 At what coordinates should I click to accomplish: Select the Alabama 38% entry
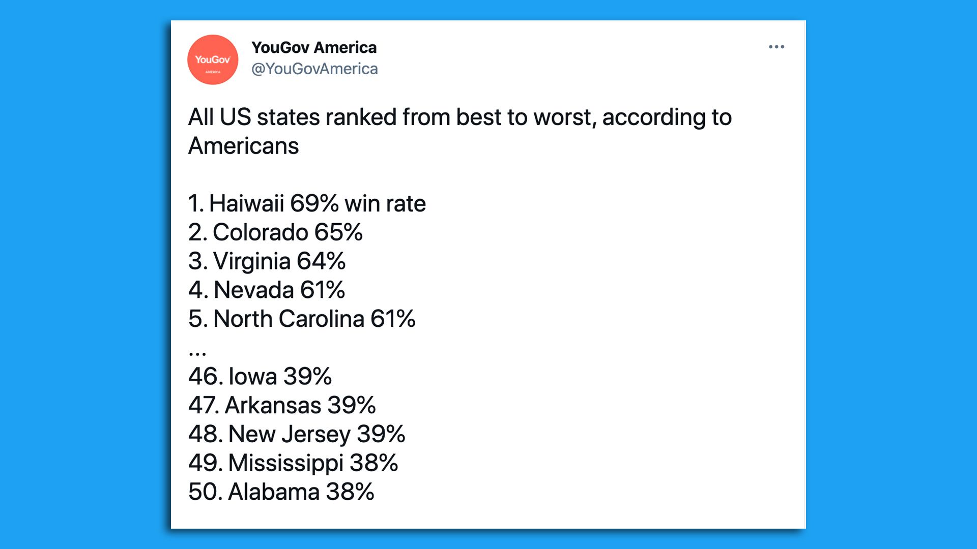280,492
